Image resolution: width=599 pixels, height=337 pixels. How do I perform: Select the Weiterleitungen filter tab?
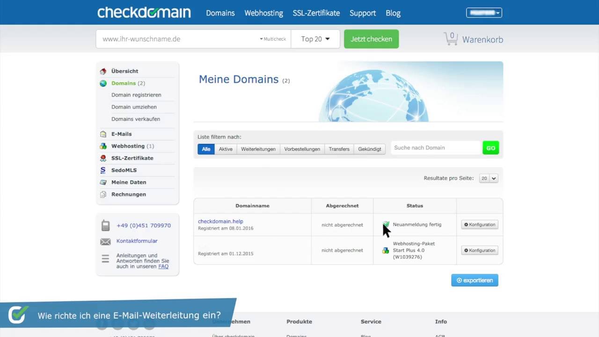(x=258, y=149)
